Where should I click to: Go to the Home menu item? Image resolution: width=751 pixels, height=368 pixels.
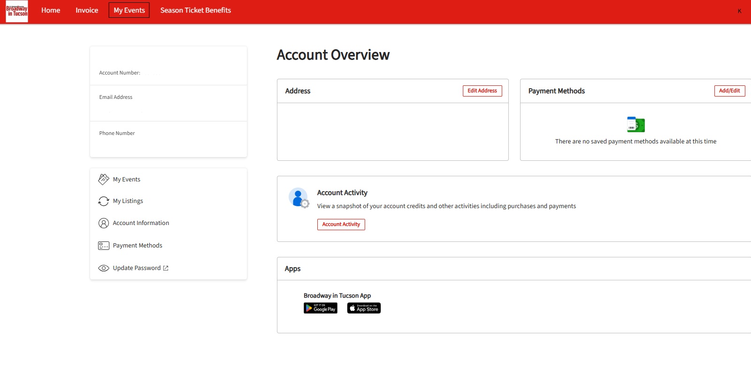click(51, 10)
